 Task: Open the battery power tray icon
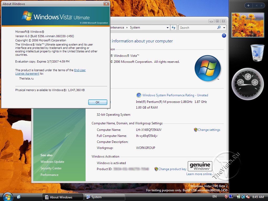pos(238,197)
